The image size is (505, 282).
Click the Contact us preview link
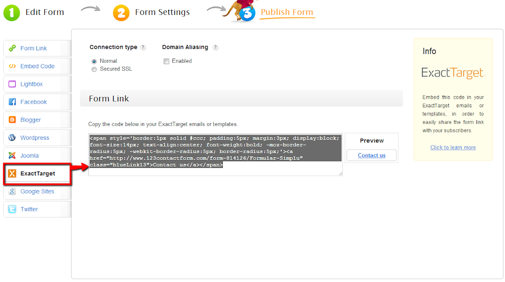(372, 156)
